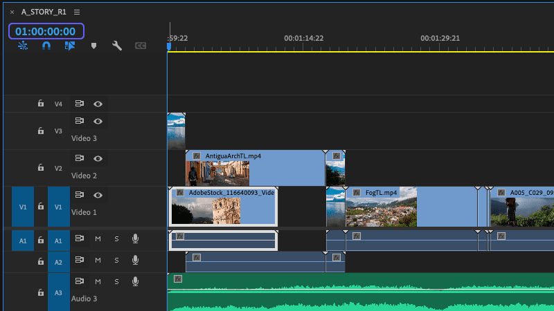Viewport: 554px width, 311px height.
Task: Toggle sync lock for A2
Action: (x=80, y=260)
